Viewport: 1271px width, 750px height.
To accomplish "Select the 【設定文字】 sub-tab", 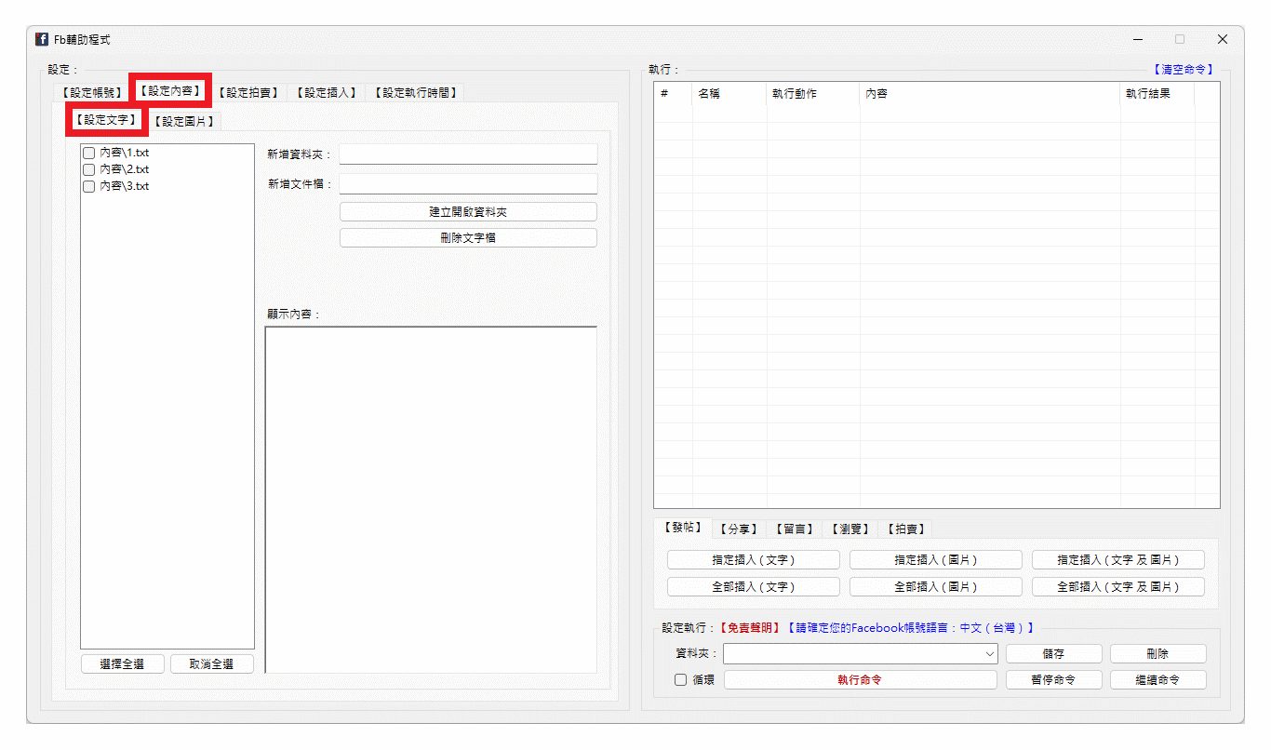I will point(105,119).
